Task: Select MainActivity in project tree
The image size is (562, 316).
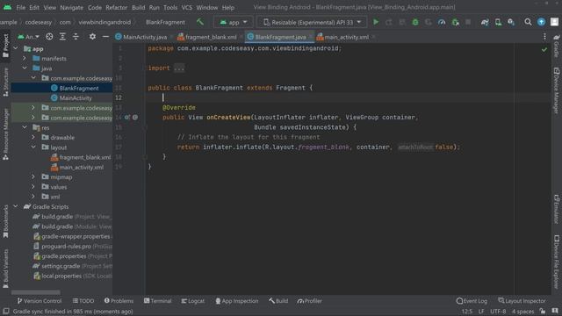Action: 76,97
